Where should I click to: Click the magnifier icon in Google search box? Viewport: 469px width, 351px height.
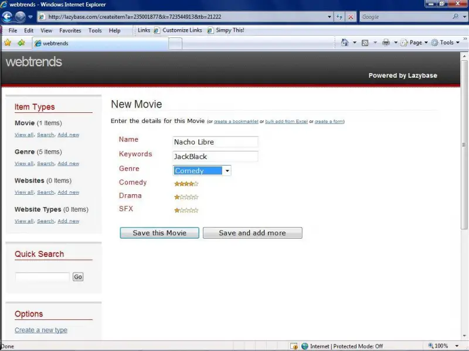coord(456,16)
